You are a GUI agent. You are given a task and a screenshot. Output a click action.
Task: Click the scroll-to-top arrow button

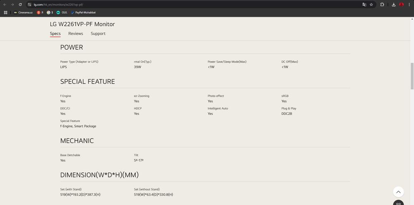click(398, 192)
